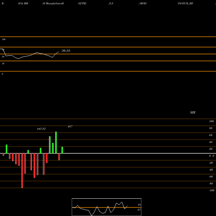
Task: Click the 457 price label
Action: click(x=70, y=127)
